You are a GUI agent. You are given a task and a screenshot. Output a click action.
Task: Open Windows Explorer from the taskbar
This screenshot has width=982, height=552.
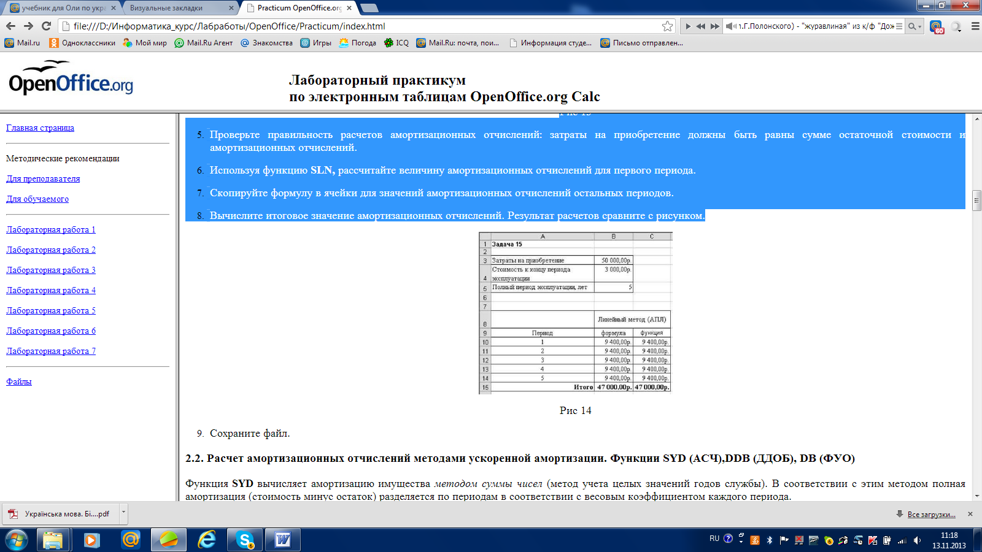53,540
